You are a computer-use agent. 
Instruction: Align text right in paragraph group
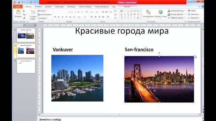(x=99, y=17)
